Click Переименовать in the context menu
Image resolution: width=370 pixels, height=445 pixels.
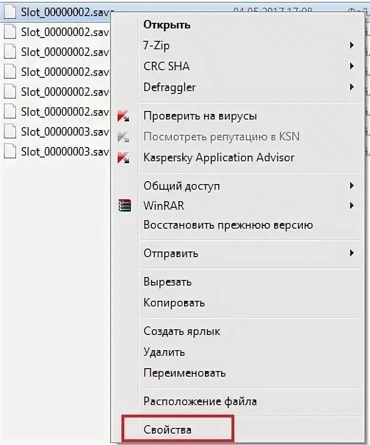coord(185,373)
